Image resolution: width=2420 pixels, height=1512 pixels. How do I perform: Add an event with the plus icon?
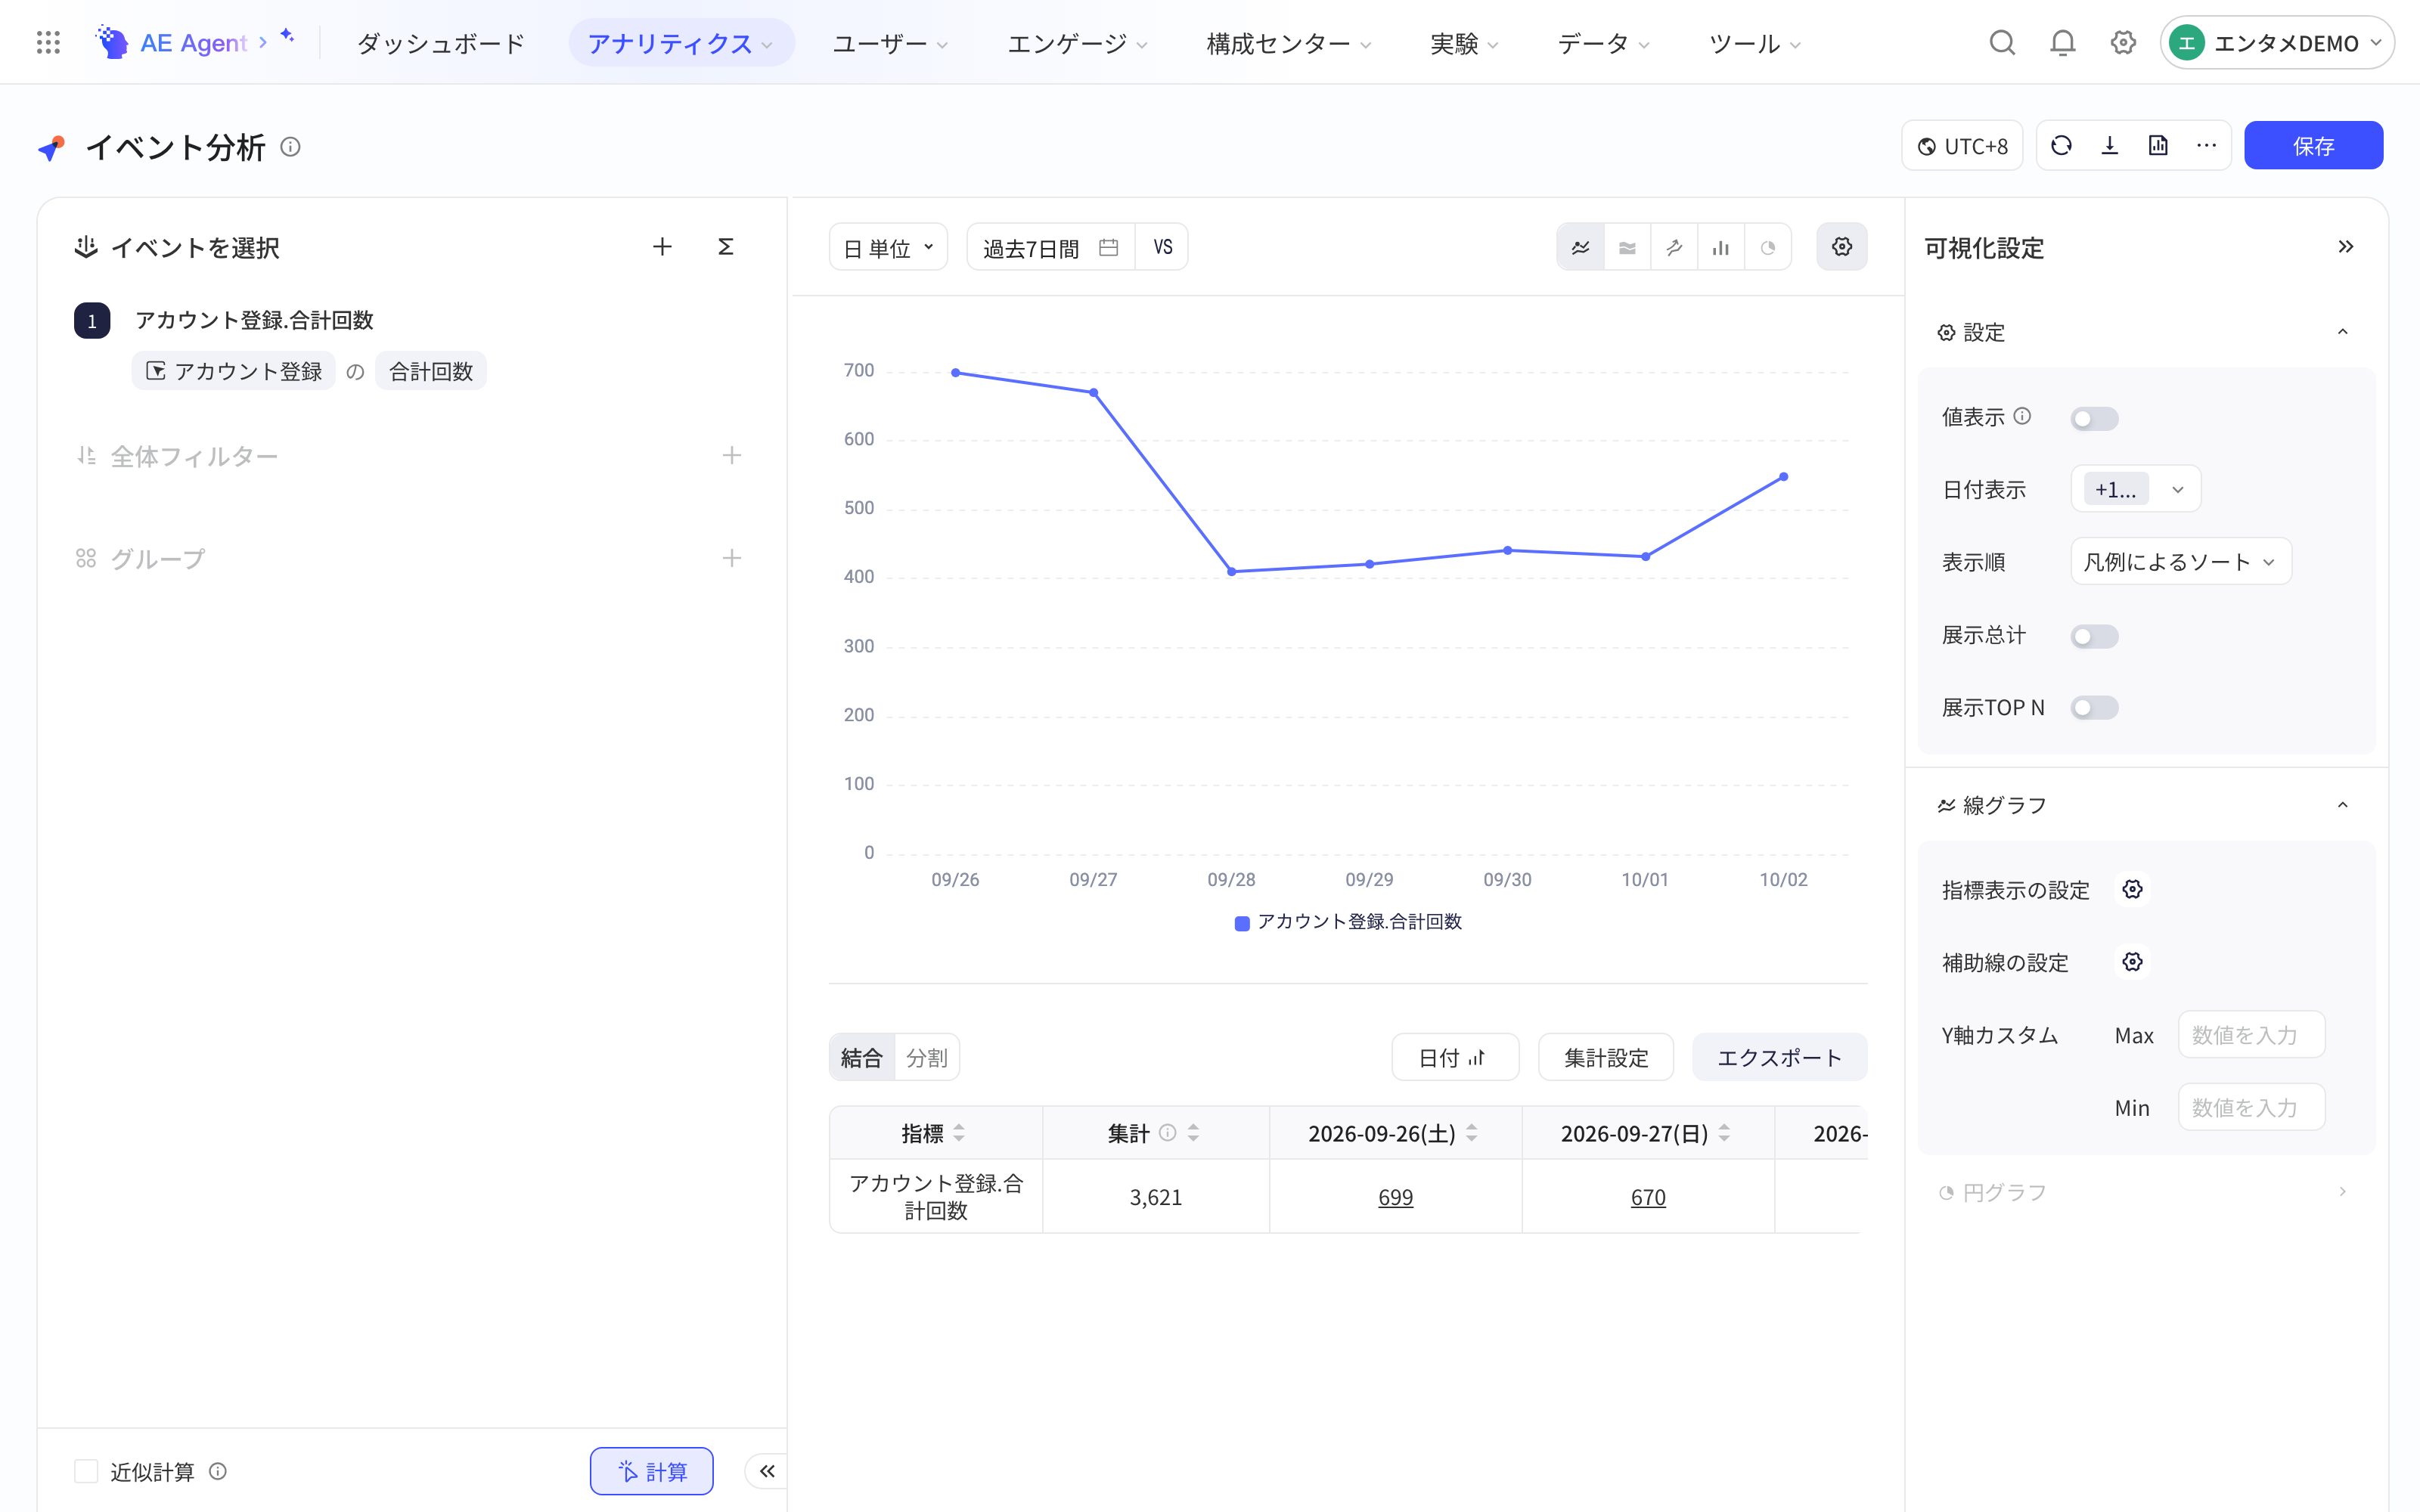tap(662, 247)
